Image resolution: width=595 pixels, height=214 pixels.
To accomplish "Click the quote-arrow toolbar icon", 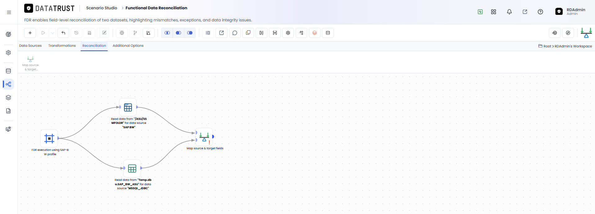I will click(302, 33).
